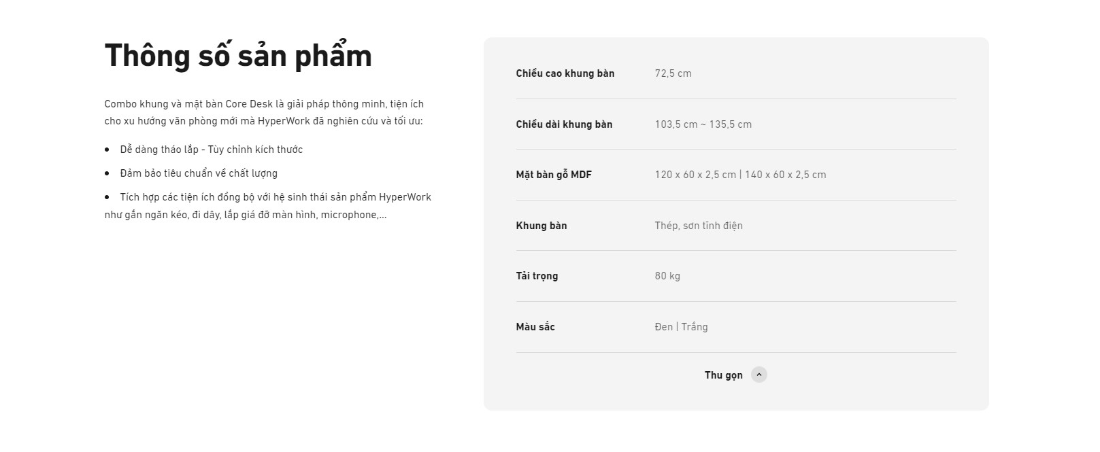This screenshot has width=1100, height=452.
Task: Click the "Đen | Trắng" color value
Action: pos(681,327)
